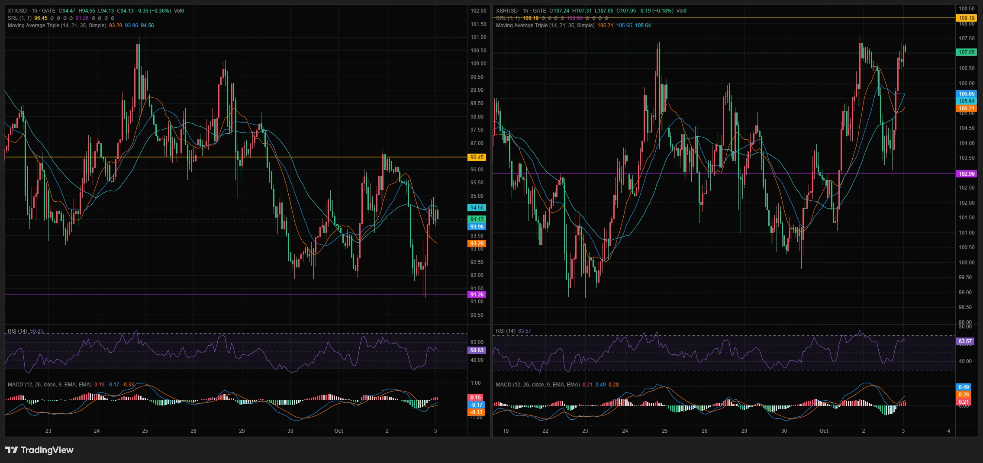
Task: Select the XBRUSD 1h GATE symbol title
Action: 521,11
